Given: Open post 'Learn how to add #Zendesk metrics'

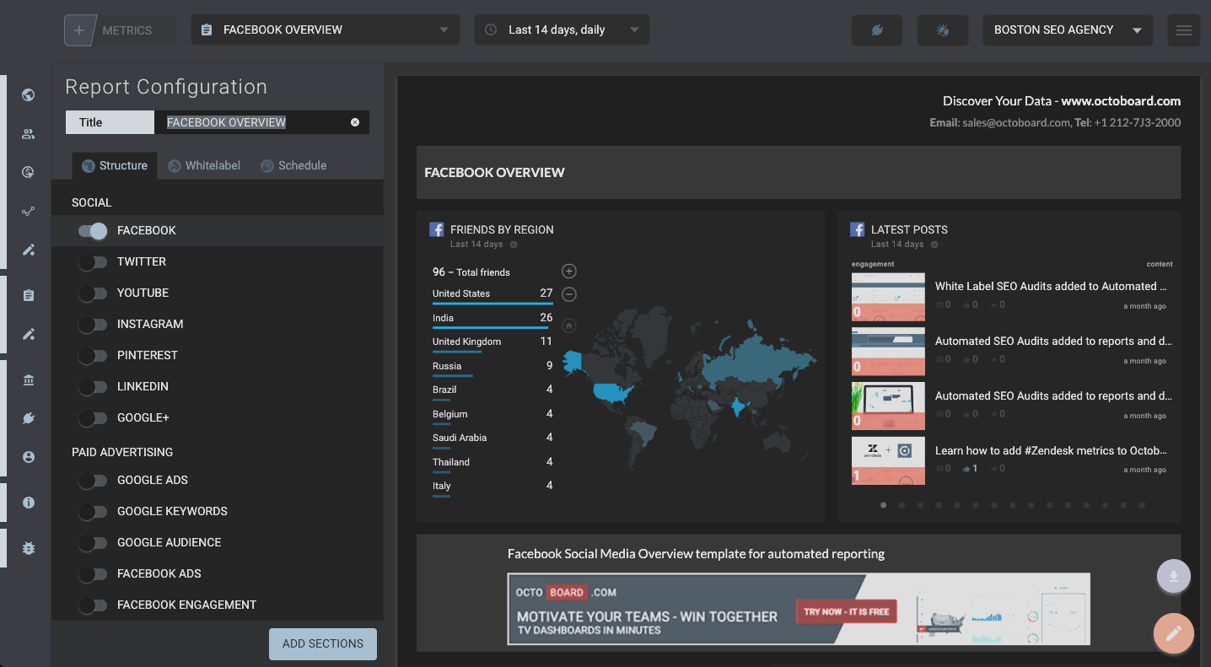Looking at the screenshot, I should 1051,450.
